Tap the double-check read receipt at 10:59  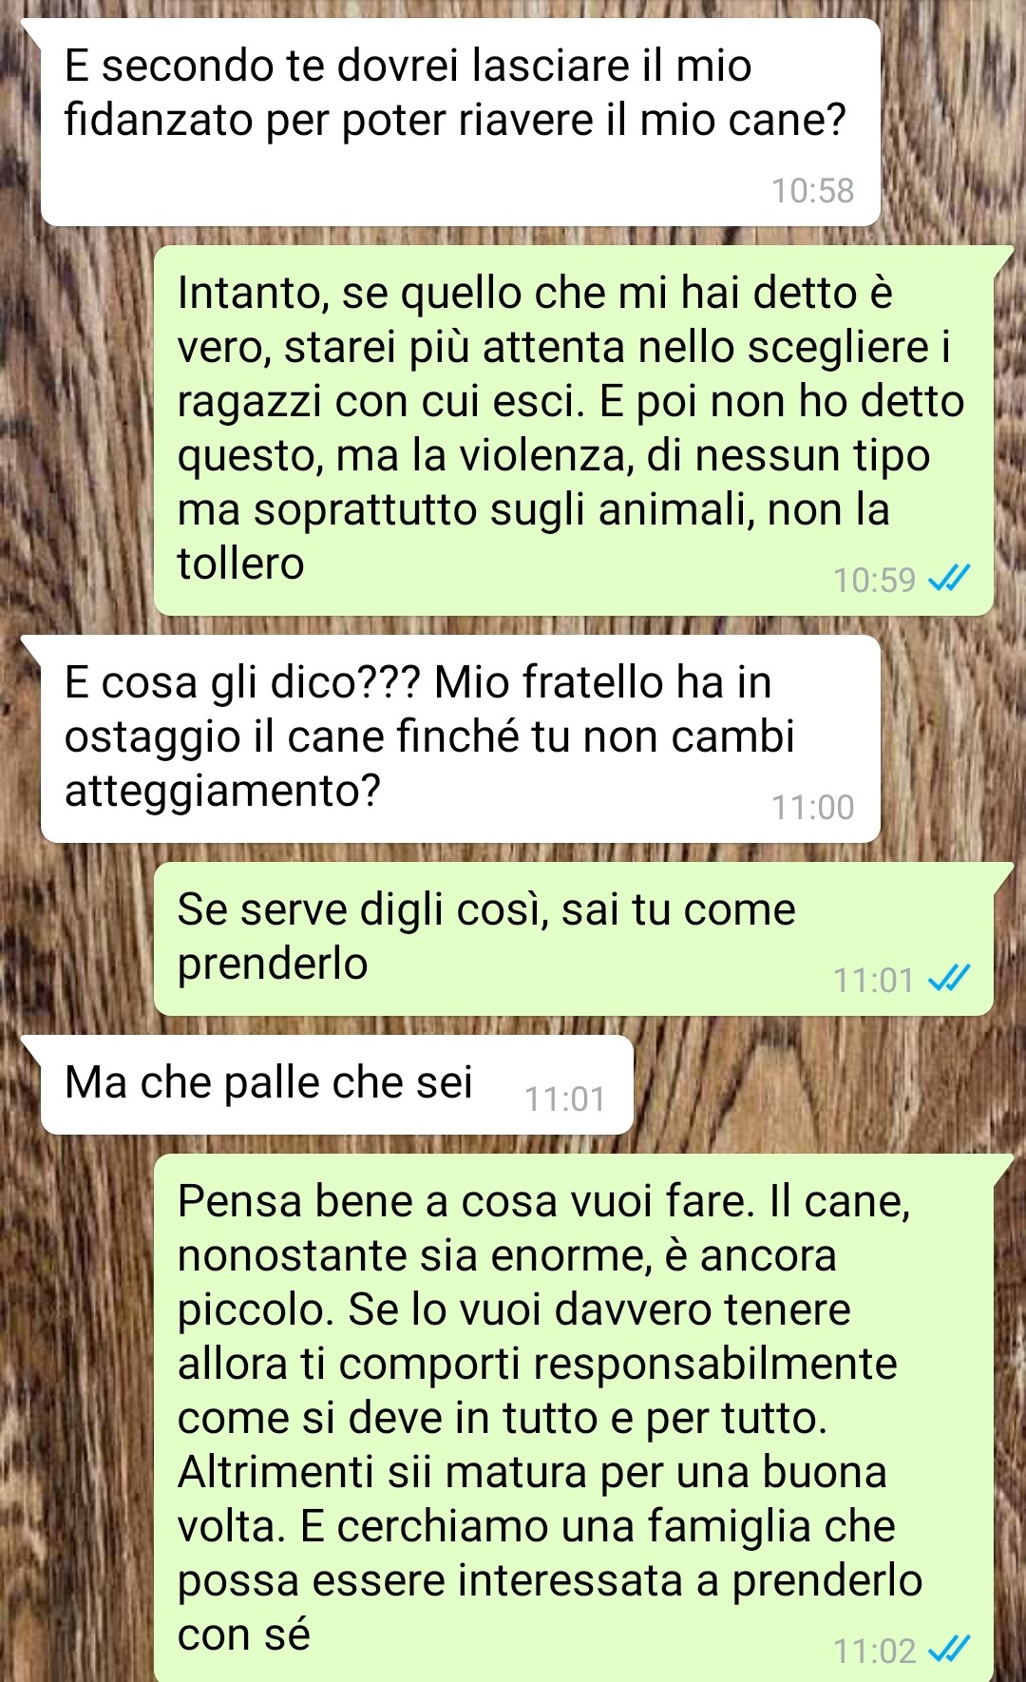948,579
